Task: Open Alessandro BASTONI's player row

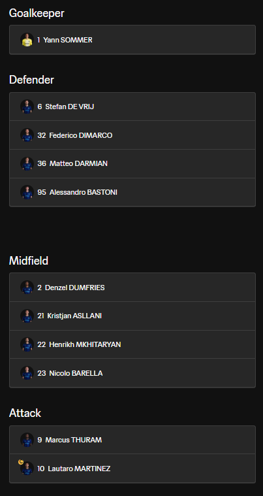Action: (x=132, y=192)
